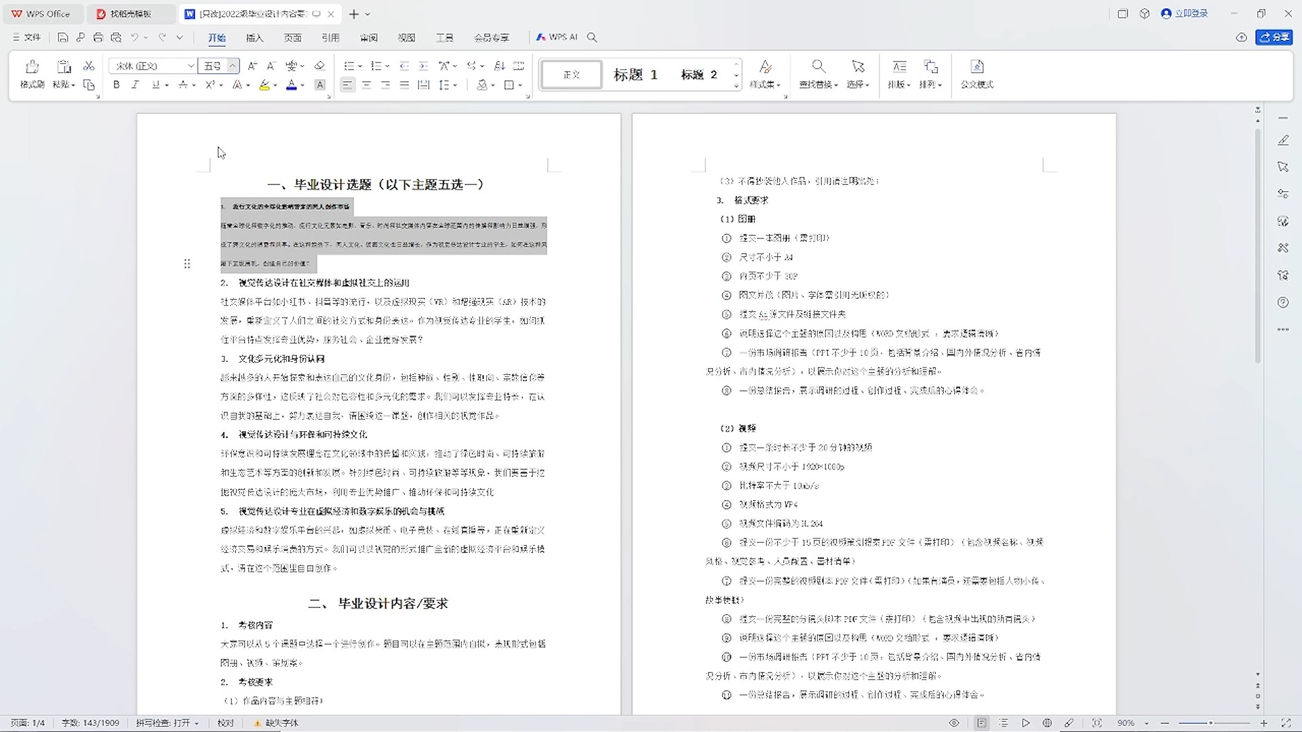Open the File (文件) menu

tap(27, 37)
